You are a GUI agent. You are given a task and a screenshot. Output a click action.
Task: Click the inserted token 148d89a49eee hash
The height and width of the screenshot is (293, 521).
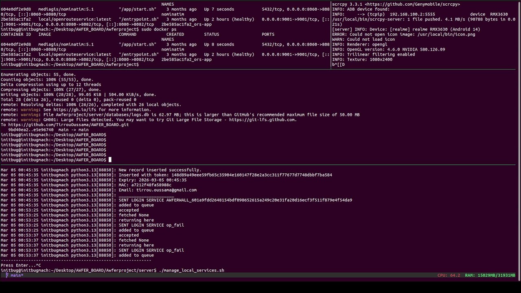[252, 175]
